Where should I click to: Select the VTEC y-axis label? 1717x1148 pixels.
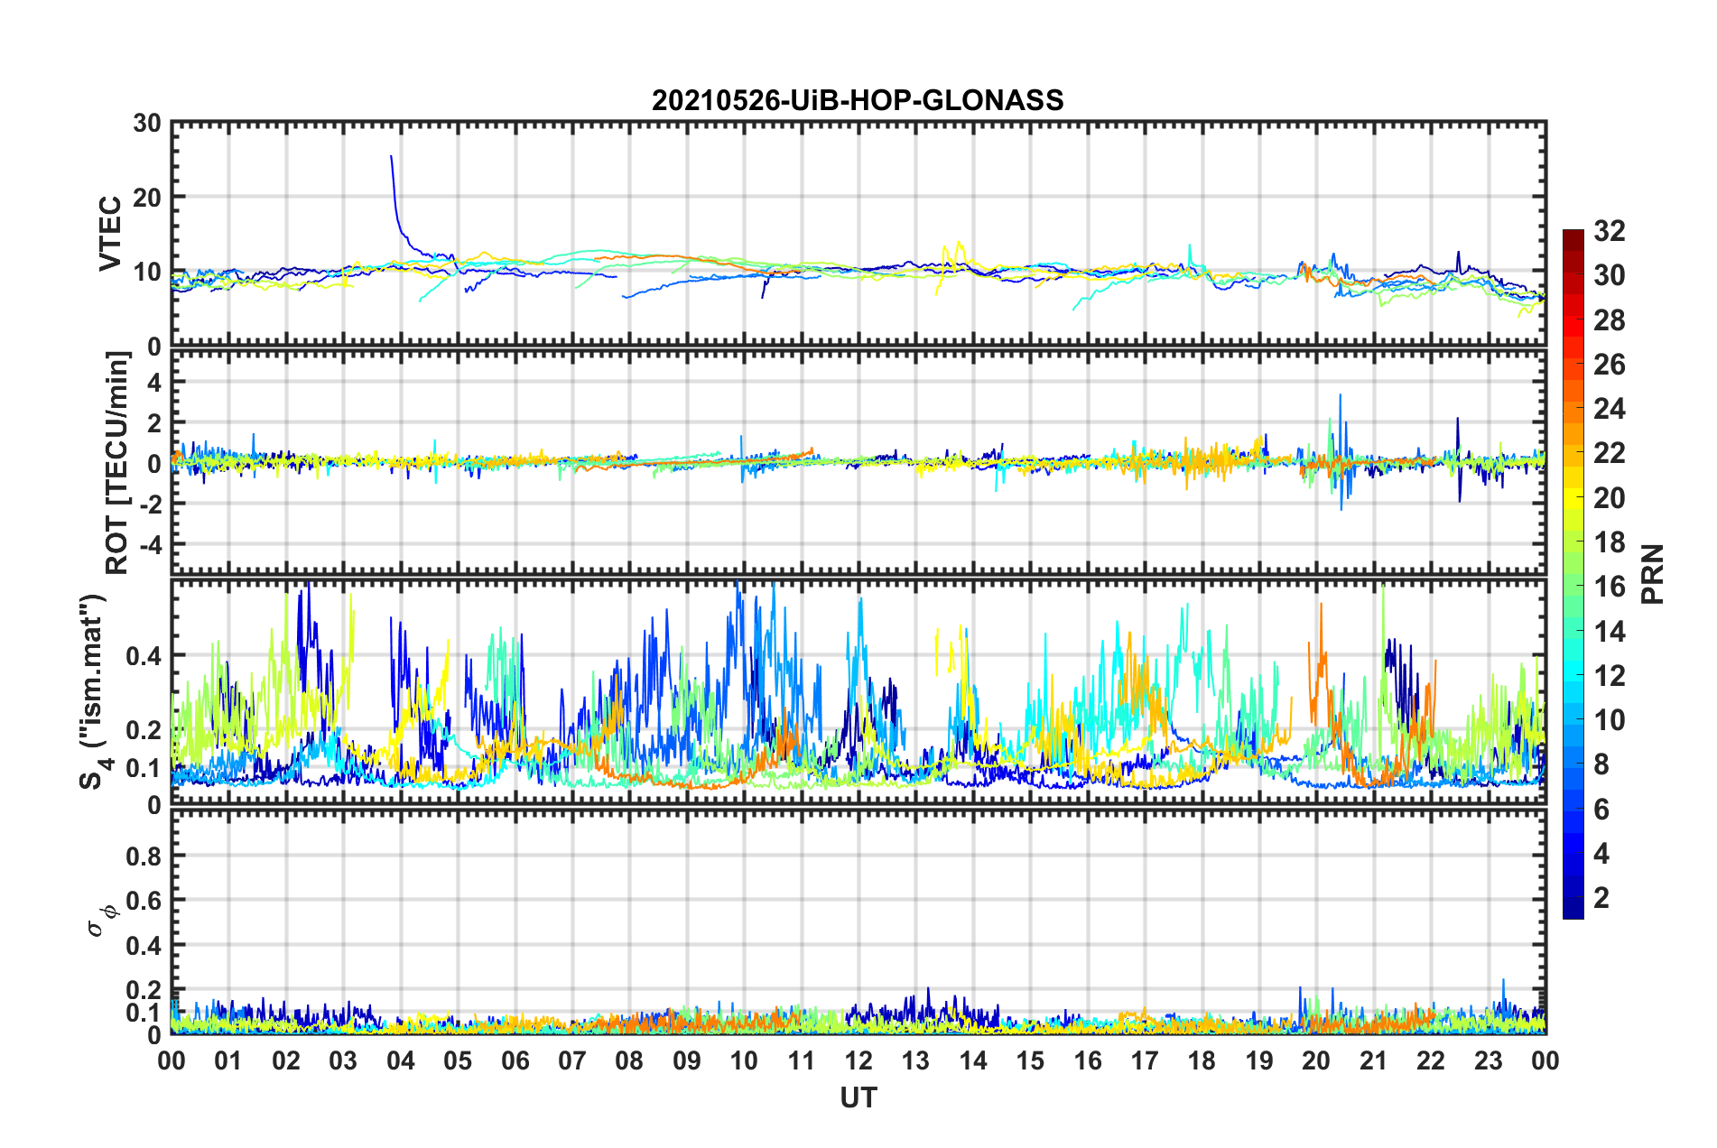[110, 233]
